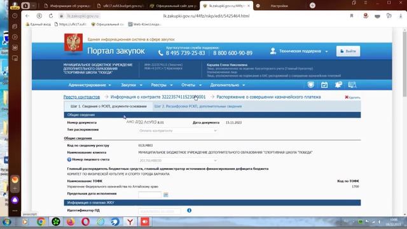Click the orange mail icon in browser sidebar

pyautogui.click(x=15, y=179)
